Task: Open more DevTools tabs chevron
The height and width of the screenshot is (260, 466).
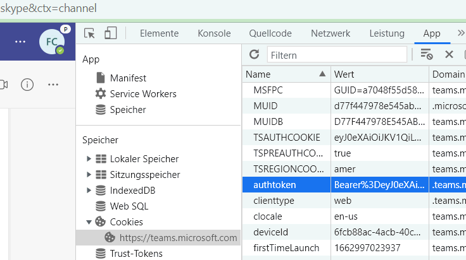Action: click(x=461, y=33)
